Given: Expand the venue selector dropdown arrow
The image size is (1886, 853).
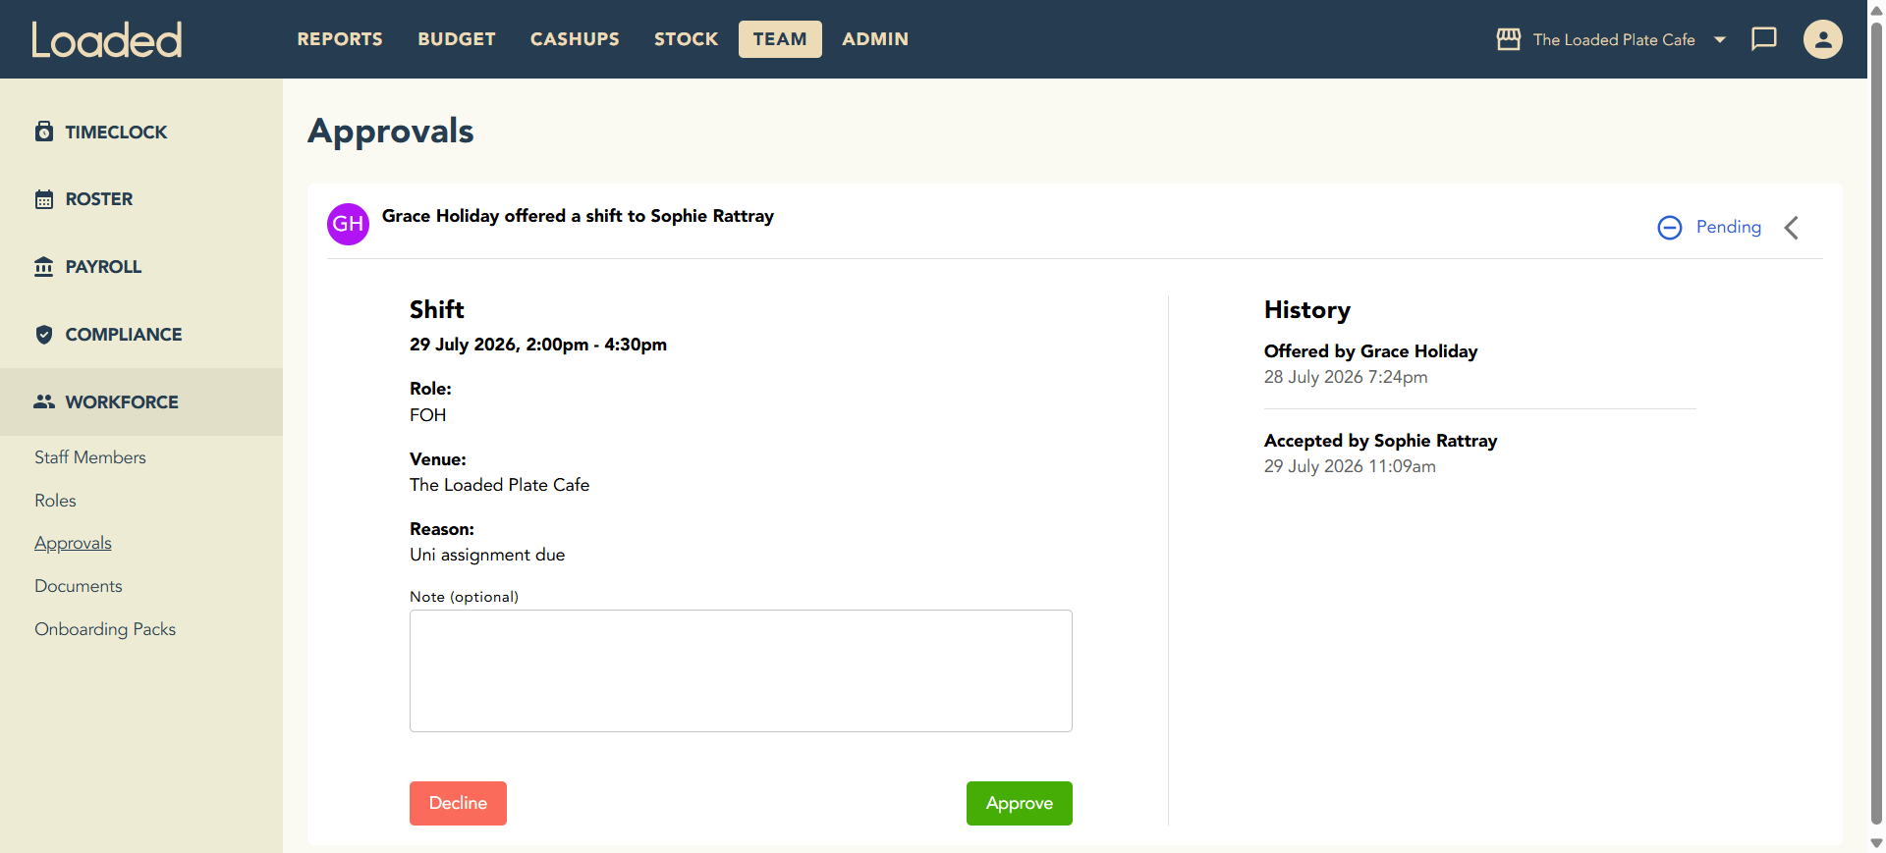Looking at the screenshot, I should click(x=1720, y=40).
